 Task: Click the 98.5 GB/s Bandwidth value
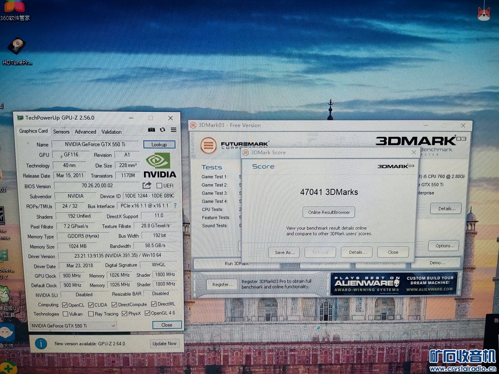tap(156, 246)
